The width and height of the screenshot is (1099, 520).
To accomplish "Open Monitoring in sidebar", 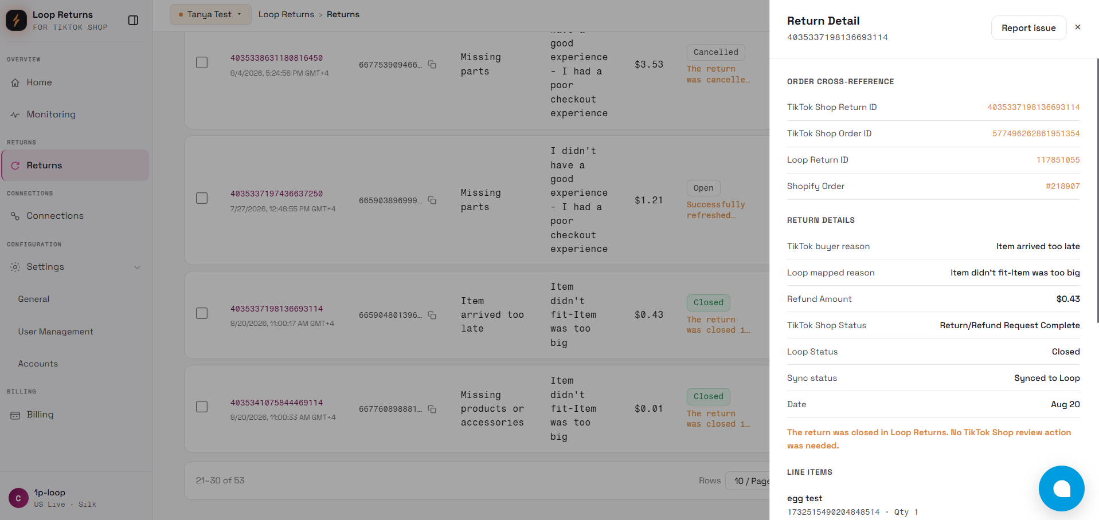I will [x=75, y=115].
